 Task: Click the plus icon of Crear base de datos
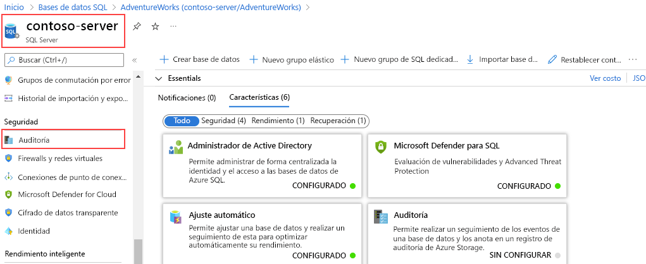point(164,59)
